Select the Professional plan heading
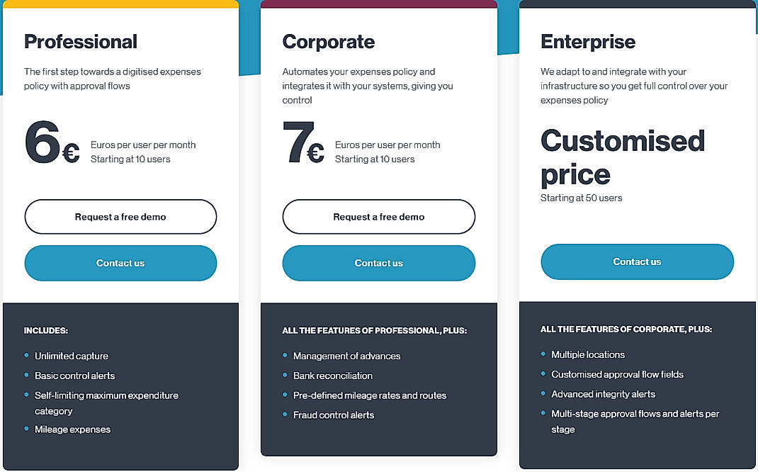Image resolution: width=758 pixels, height=472 pixels. 80,42
